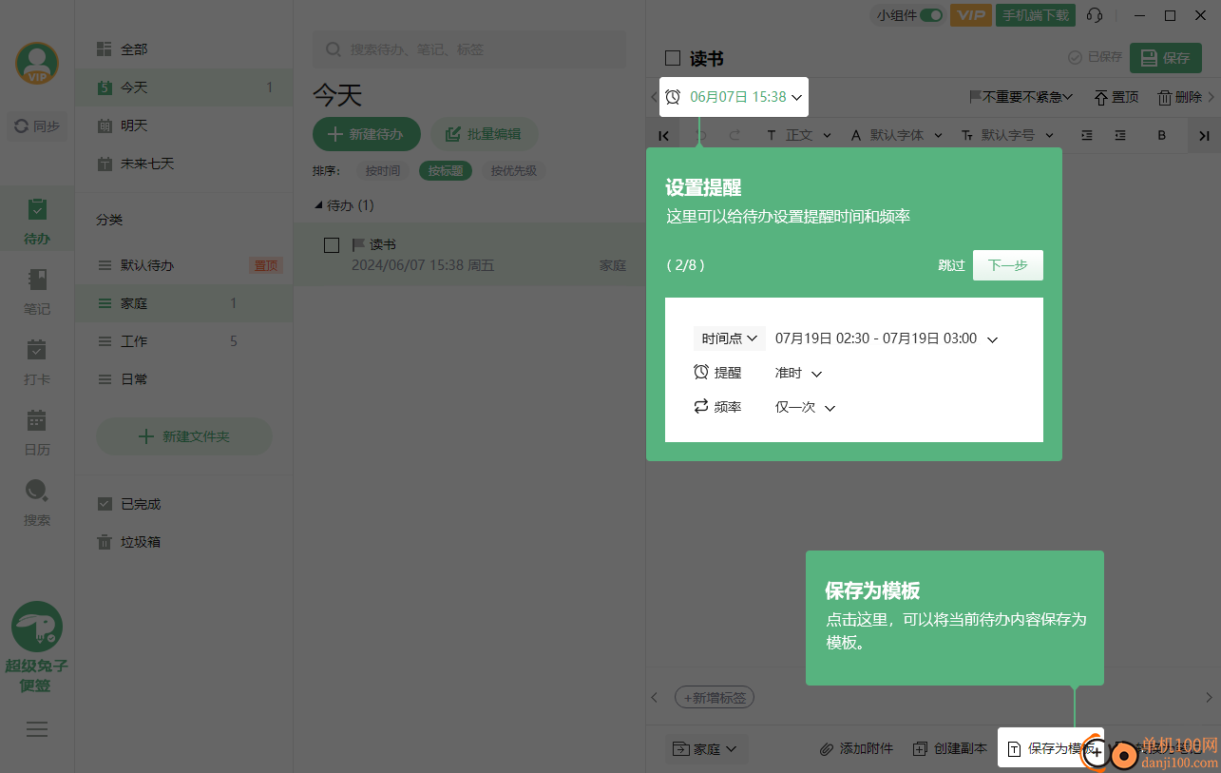Viewport: 1221px width, 773px height.
Task: Open the 不重要不紧急 priority dropdown
Action: [x=1021, y=97]
